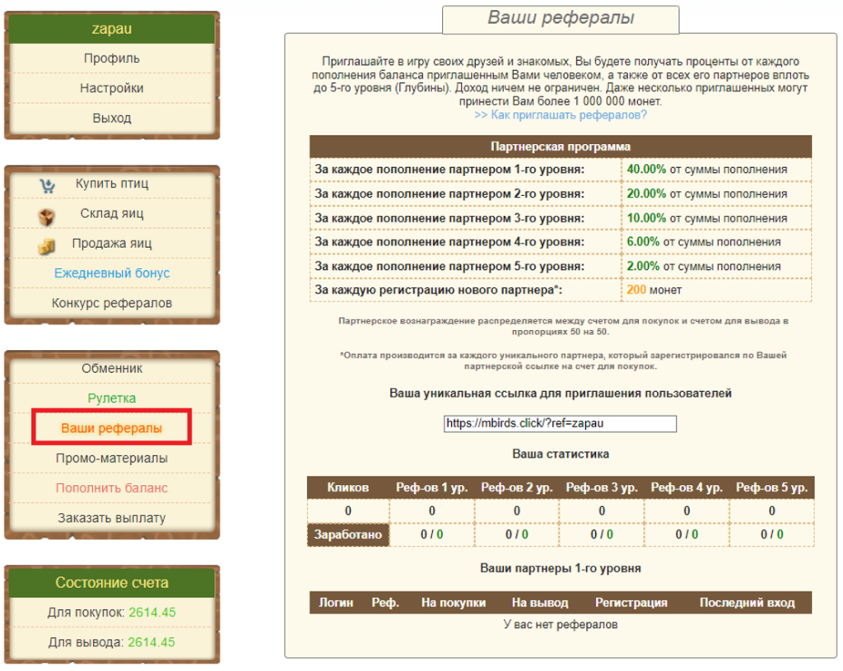Go to Склад яиц
The height and width of the screenshot is (671, 843).
click(x=112, y=213)
